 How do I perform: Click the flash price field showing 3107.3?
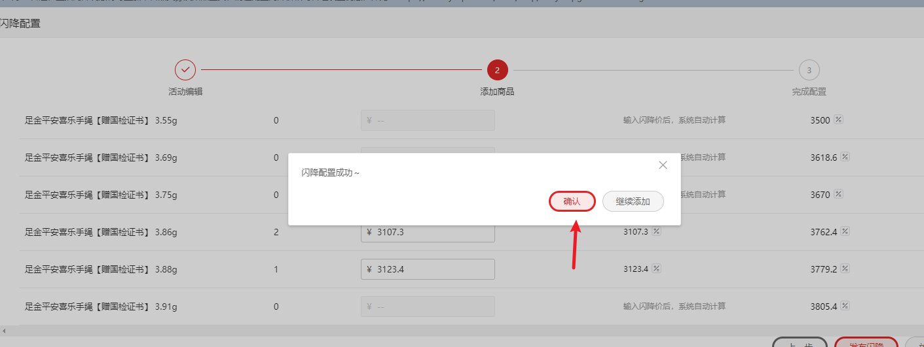428,232
